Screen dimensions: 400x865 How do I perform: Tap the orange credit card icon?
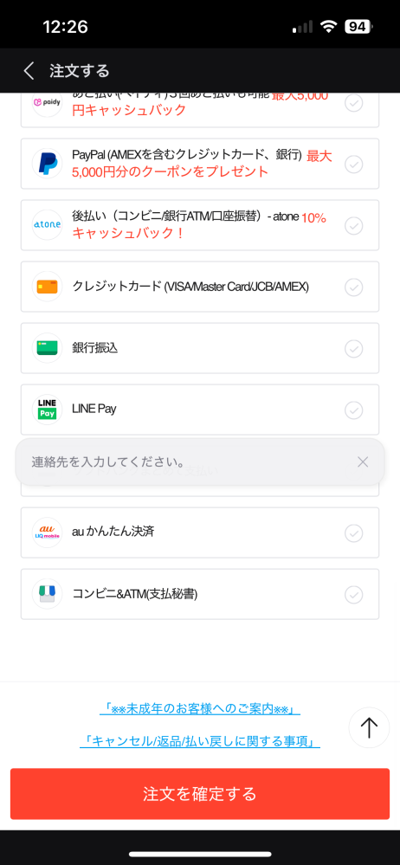pyautogui.click(x=48, y=287)
